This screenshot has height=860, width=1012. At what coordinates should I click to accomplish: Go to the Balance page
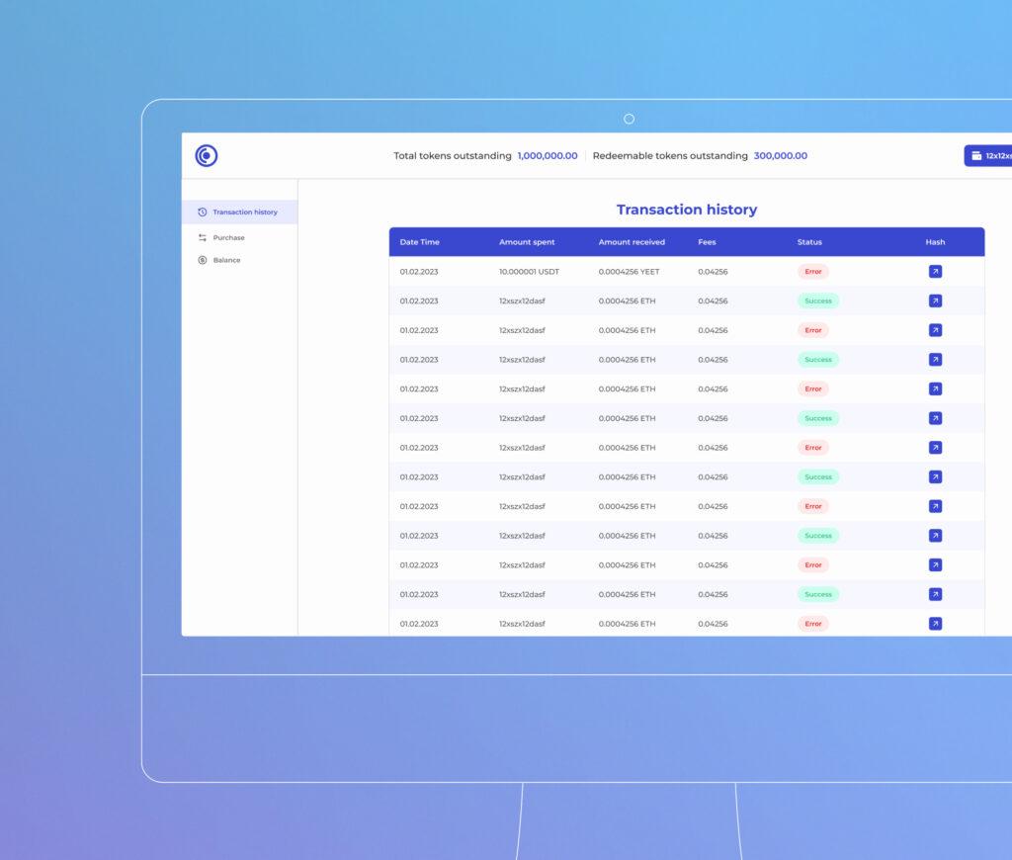(225, 259)
